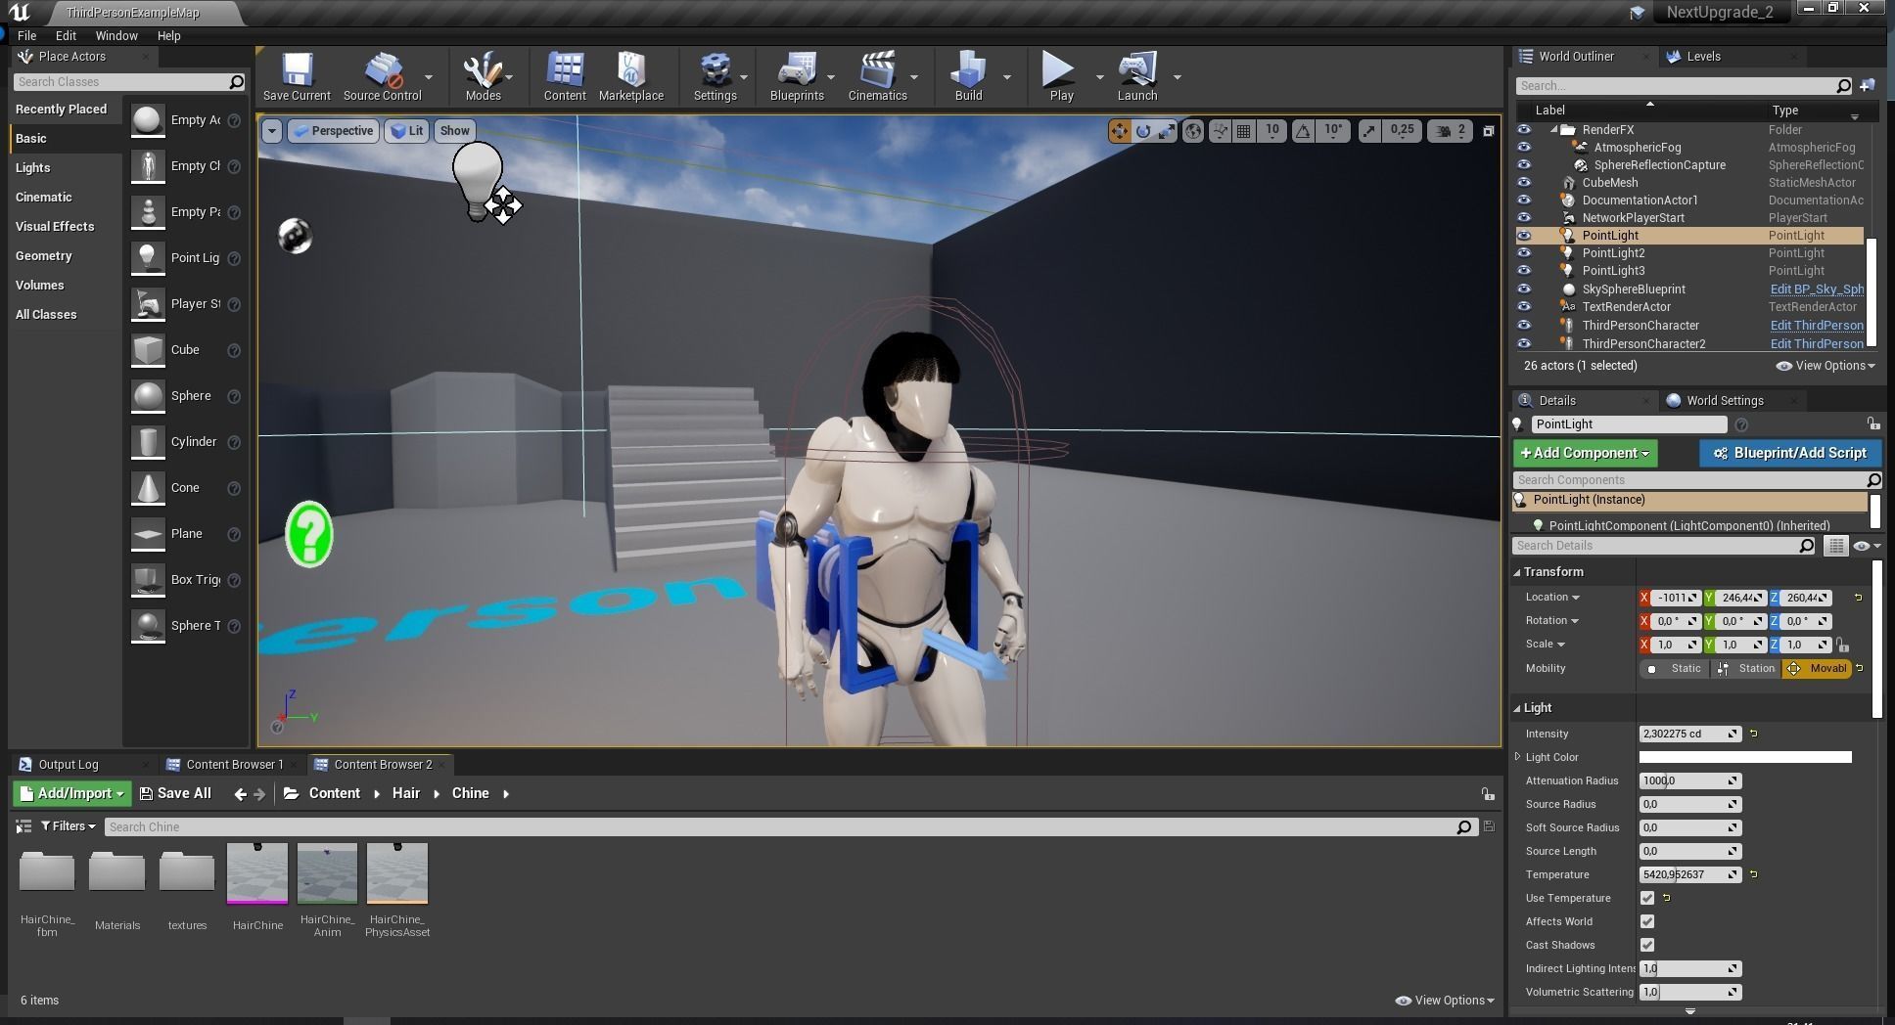1895x1025 pixels.
Task: Click the Edit BP_Sky_Sph link
Action: pyautogui.click(x=1817, y=290)
